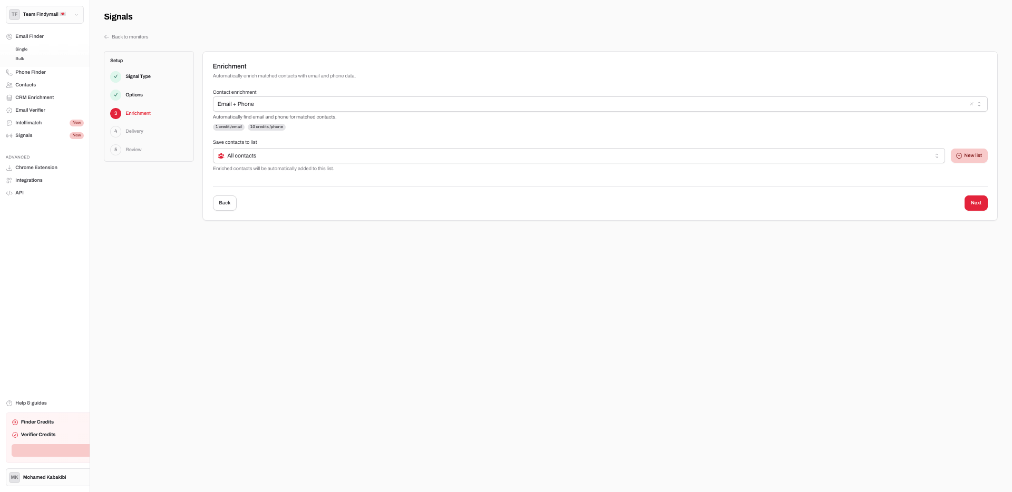Click the Signals broadcast icon

[9, 136]
